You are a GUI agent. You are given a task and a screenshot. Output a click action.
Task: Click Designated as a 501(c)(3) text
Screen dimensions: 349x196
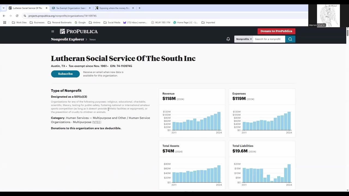point(69,97)
